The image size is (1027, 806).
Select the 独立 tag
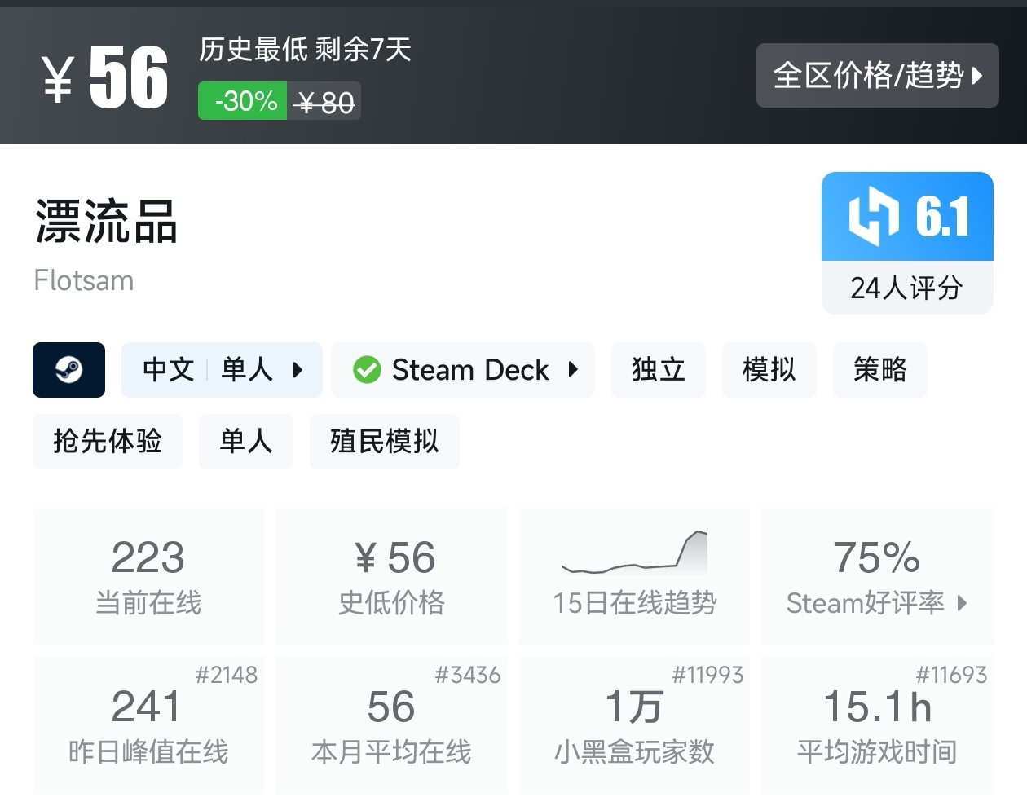pos(658,370)
